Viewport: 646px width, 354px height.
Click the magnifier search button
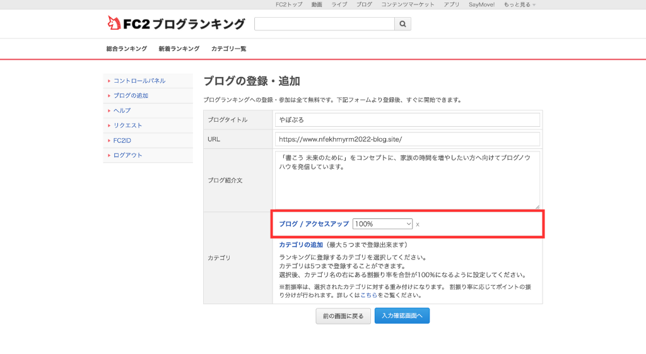pos(402,24)
